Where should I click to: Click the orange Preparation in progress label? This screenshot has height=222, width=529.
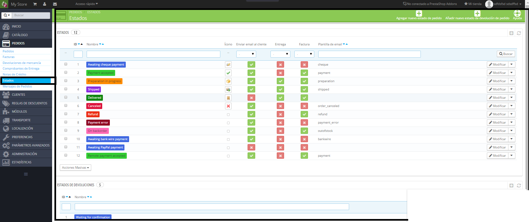(x=104, y=81)
